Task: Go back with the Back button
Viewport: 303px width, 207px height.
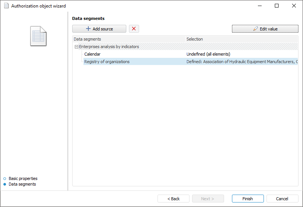Action: pos(173,199)
